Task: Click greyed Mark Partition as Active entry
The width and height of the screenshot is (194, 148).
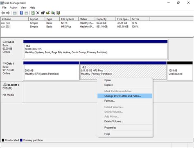Action: (x=125, y=91)
